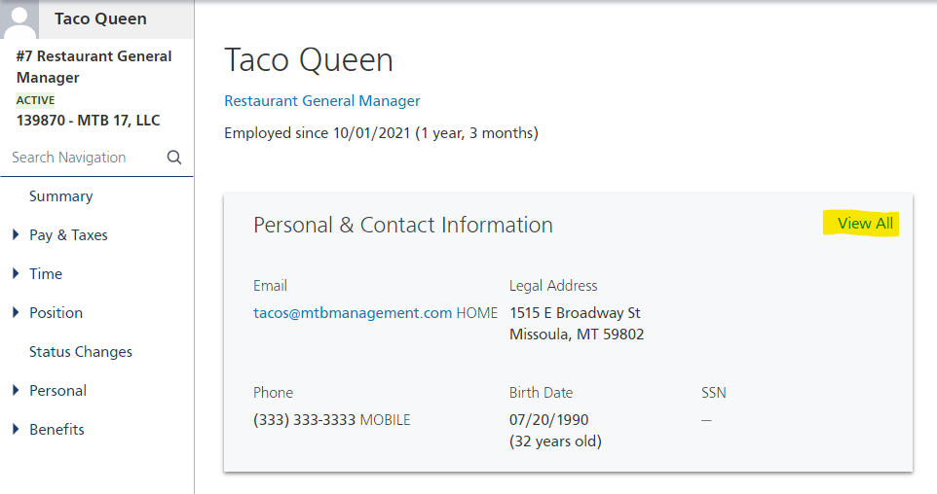Open the Summary navigation item
Screen dimensions: 937x494
[x=60, y=196]
